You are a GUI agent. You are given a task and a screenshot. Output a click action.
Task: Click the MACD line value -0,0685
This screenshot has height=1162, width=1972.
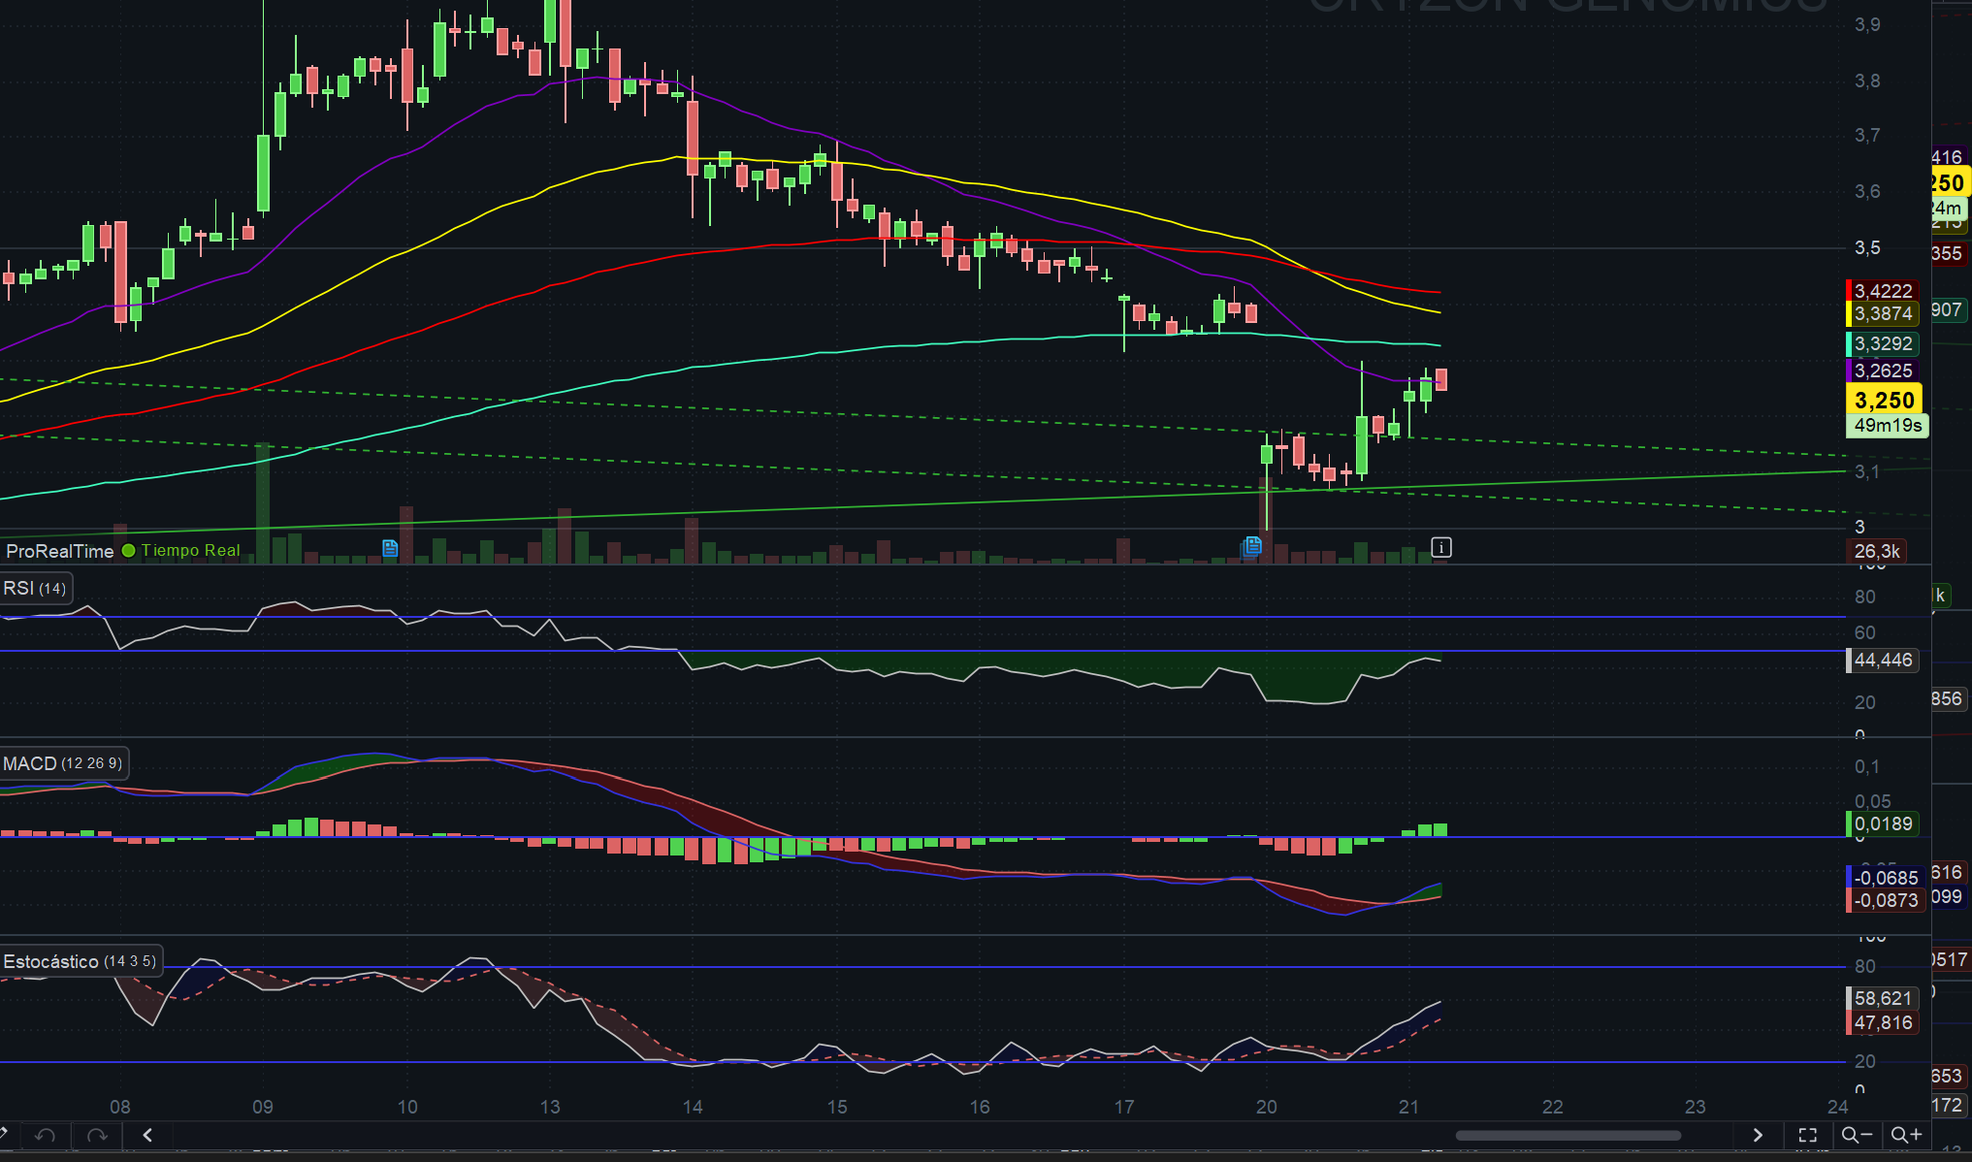1885,878
